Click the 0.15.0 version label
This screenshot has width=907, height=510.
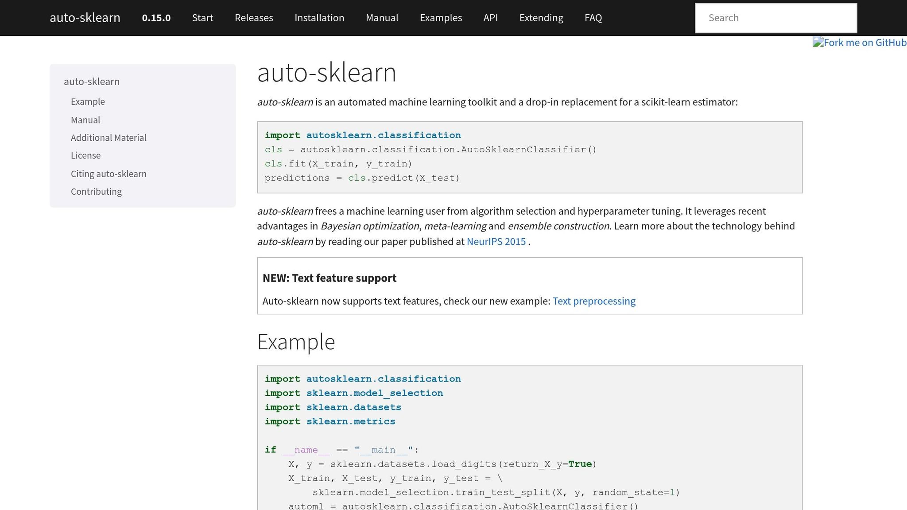point(156,18)
